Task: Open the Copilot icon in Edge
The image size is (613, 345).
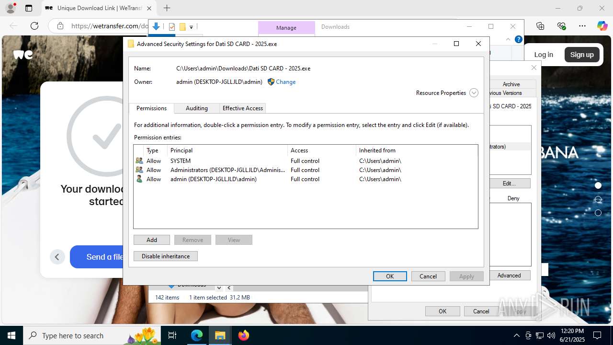Action: (602, 26)
